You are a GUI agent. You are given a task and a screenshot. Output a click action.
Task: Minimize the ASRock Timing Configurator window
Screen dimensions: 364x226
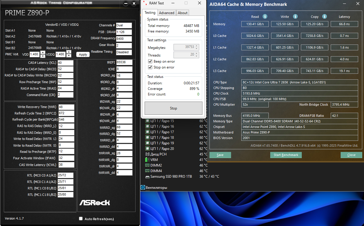(126, 4)
